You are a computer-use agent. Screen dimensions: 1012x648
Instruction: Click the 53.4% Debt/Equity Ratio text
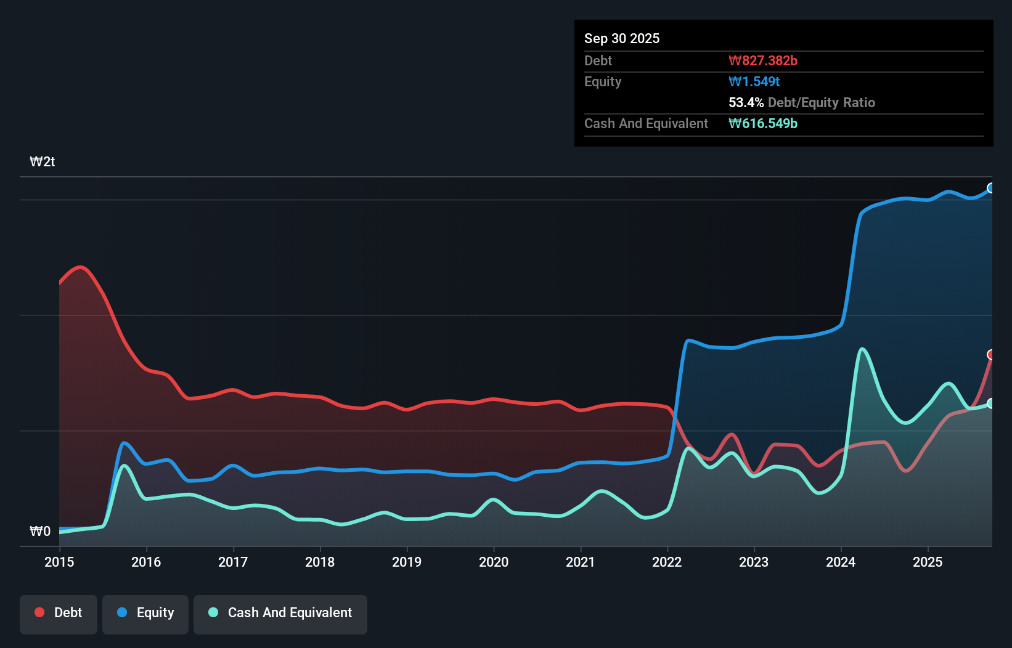(801, 103)
